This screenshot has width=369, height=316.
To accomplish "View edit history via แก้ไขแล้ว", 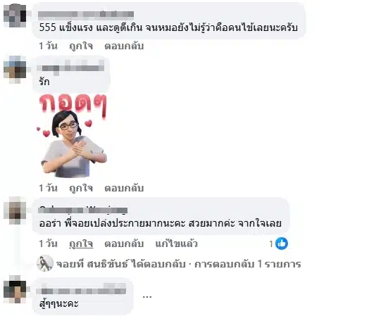I will 176,244.
